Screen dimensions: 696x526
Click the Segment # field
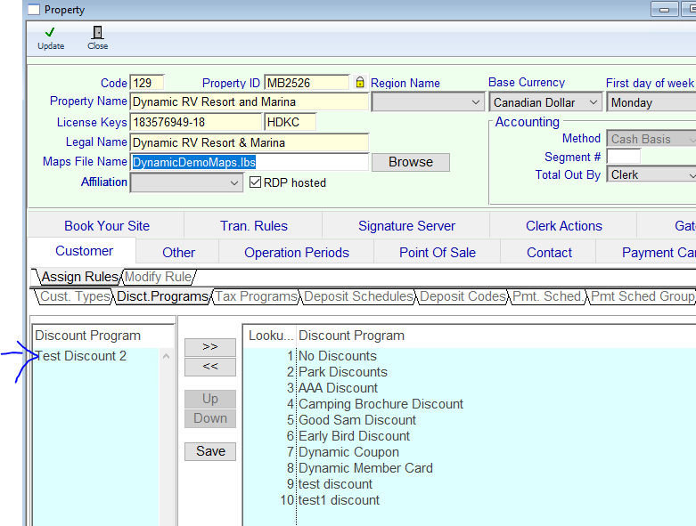click(x=623, y=157)
